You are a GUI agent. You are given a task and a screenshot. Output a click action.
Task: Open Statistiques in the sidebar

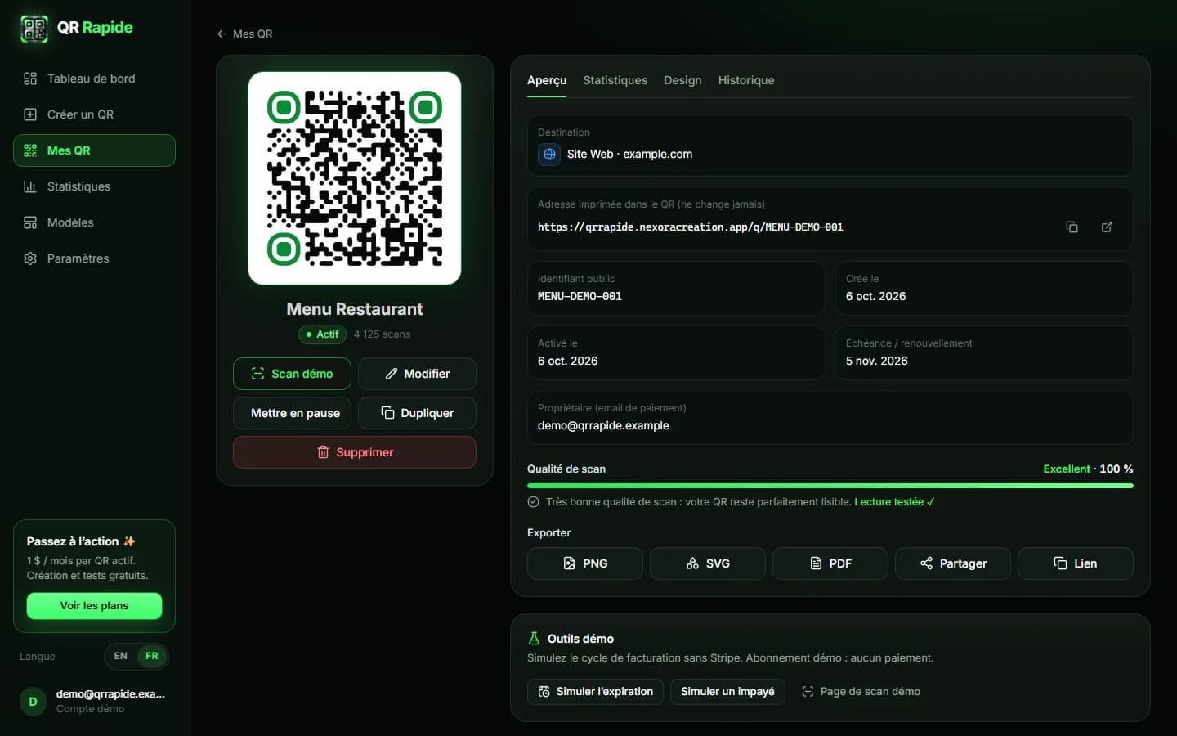[x=94, y=186]
